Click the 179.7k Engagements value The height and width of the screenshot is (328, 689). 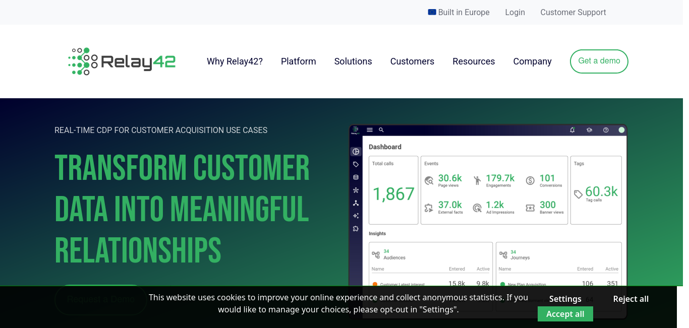pos(500,178)
